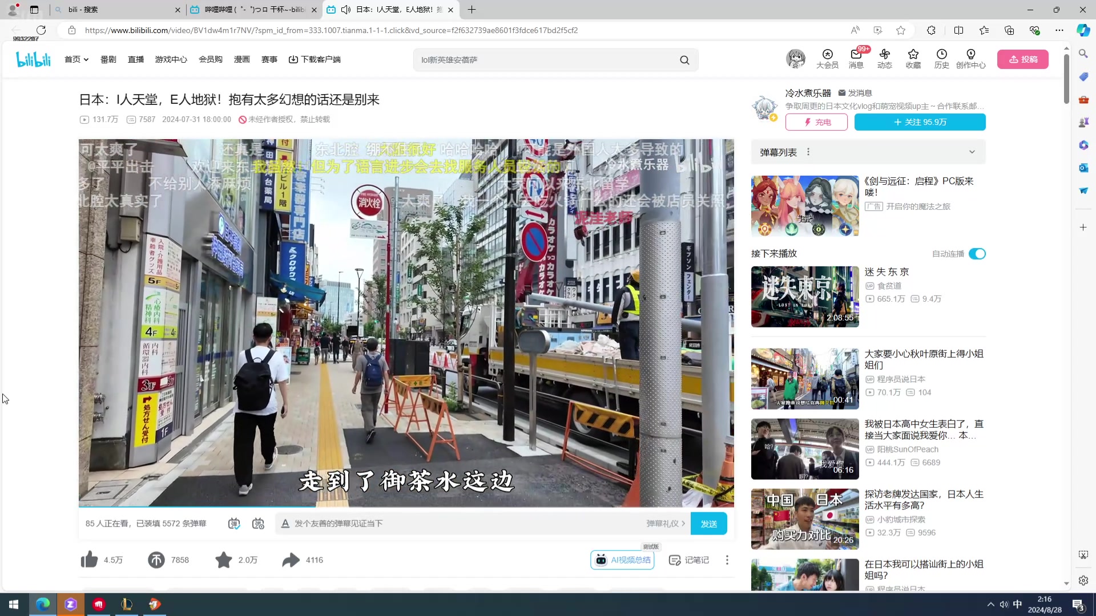The image size is (1096, 616).
Task: Open the 会员购 nav menu
Action: [x=211, y=59]
